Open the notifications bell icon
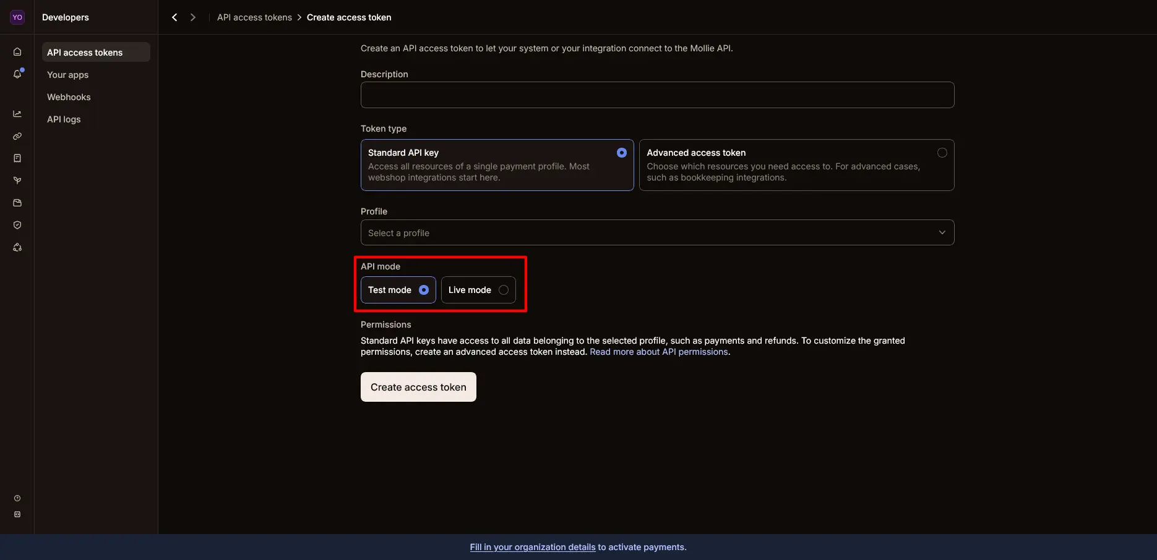 click(17, 74)
